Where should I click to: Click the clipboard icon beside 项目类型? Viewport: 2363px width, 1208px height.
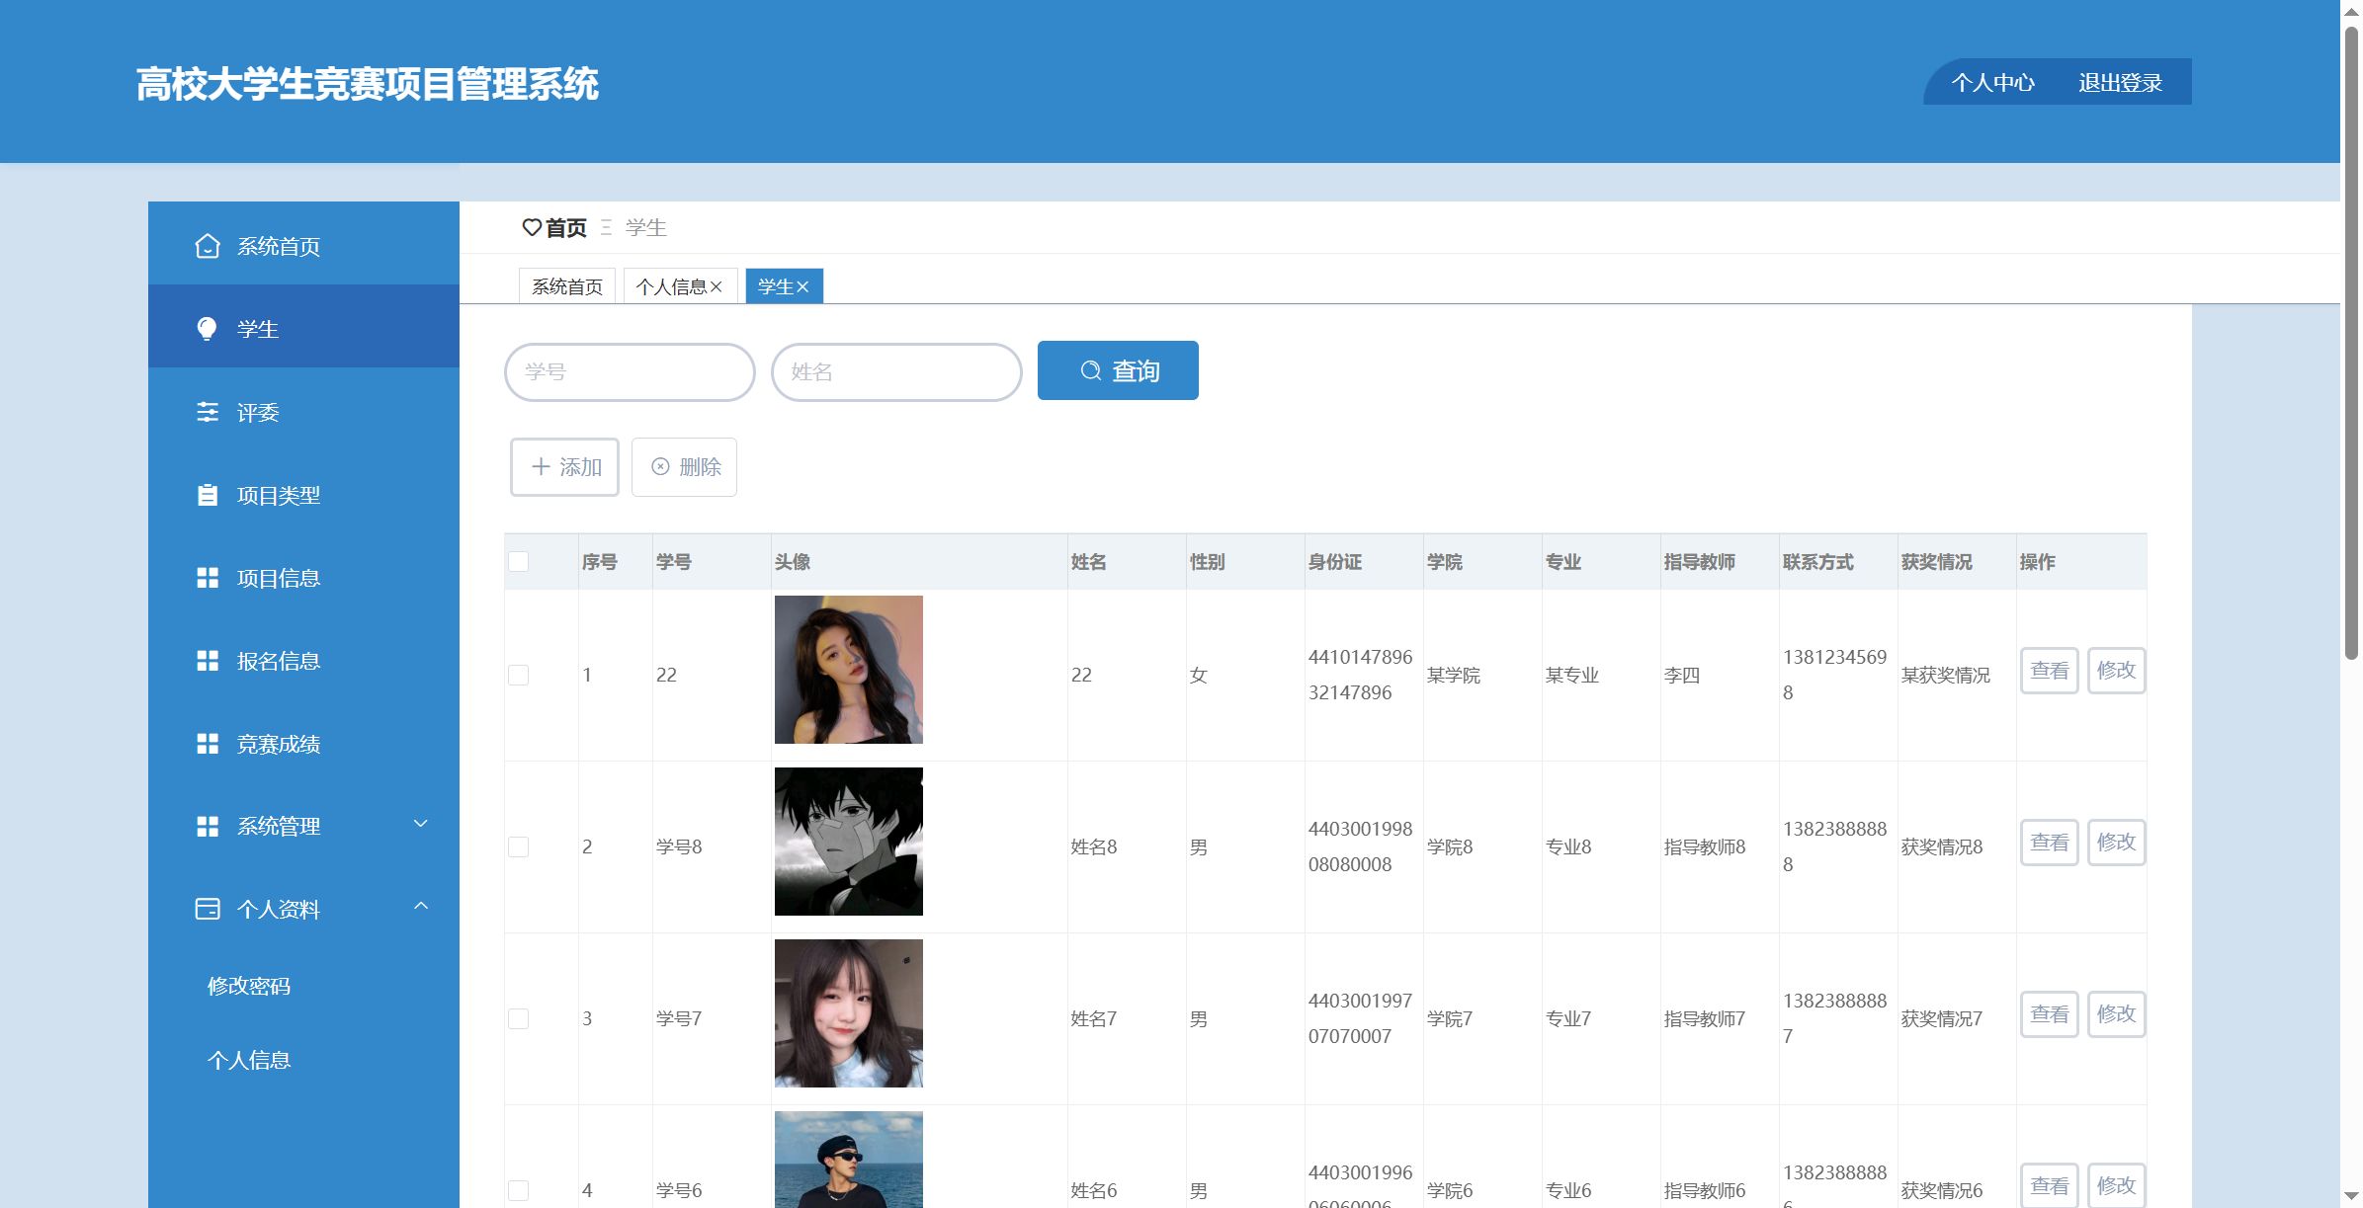click(x=207, y=495)
